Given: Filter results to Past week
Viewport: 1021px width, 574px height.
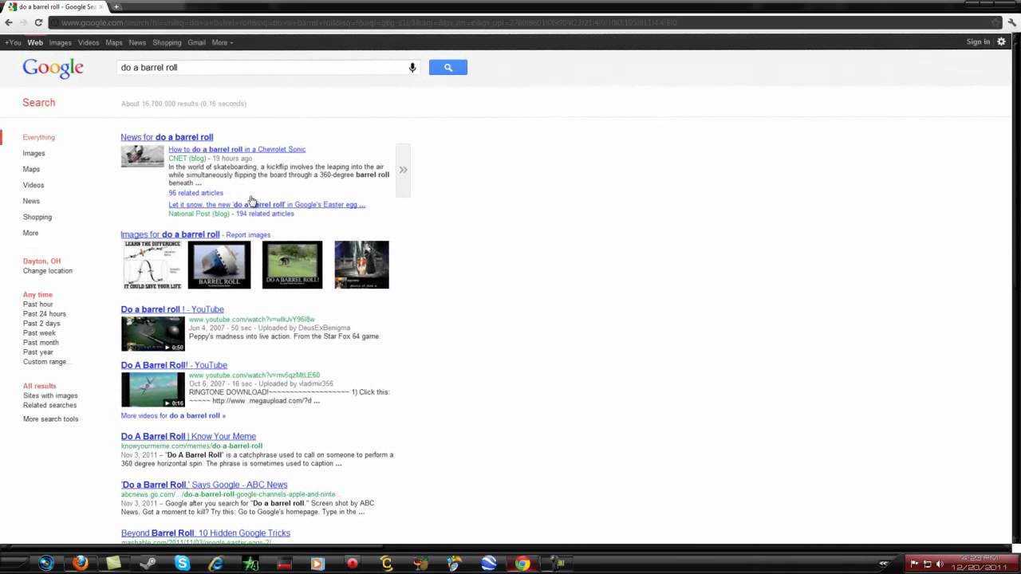Looking at the screenshot, I should point(39,333).
